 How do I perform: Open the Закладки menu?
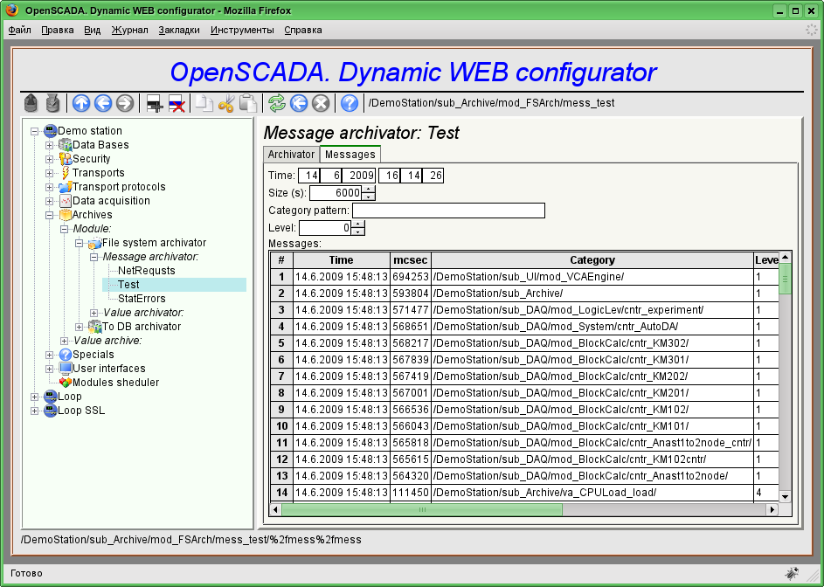click(179, 30)
